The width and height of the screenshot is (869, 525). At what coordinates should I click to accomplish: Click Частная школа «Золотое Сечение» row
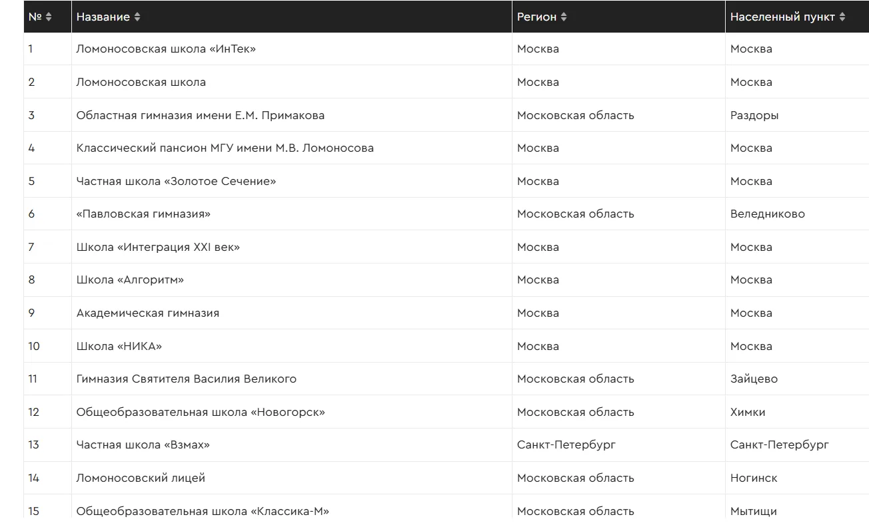coord(446,181)
